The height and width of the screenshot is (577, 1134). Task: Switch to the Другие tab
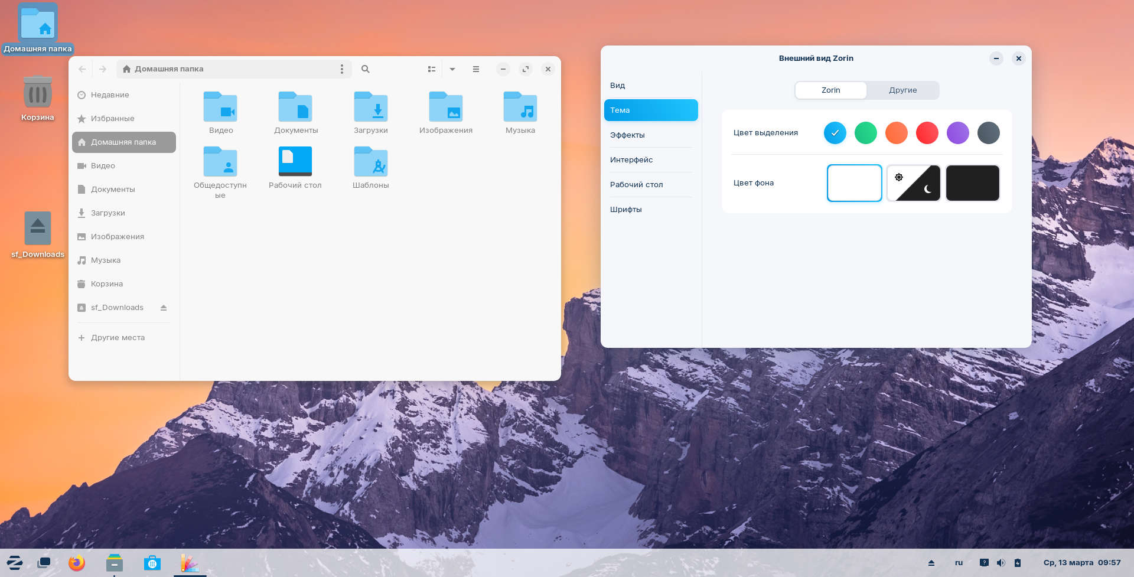pyautogui.click(x=902, y=90)
